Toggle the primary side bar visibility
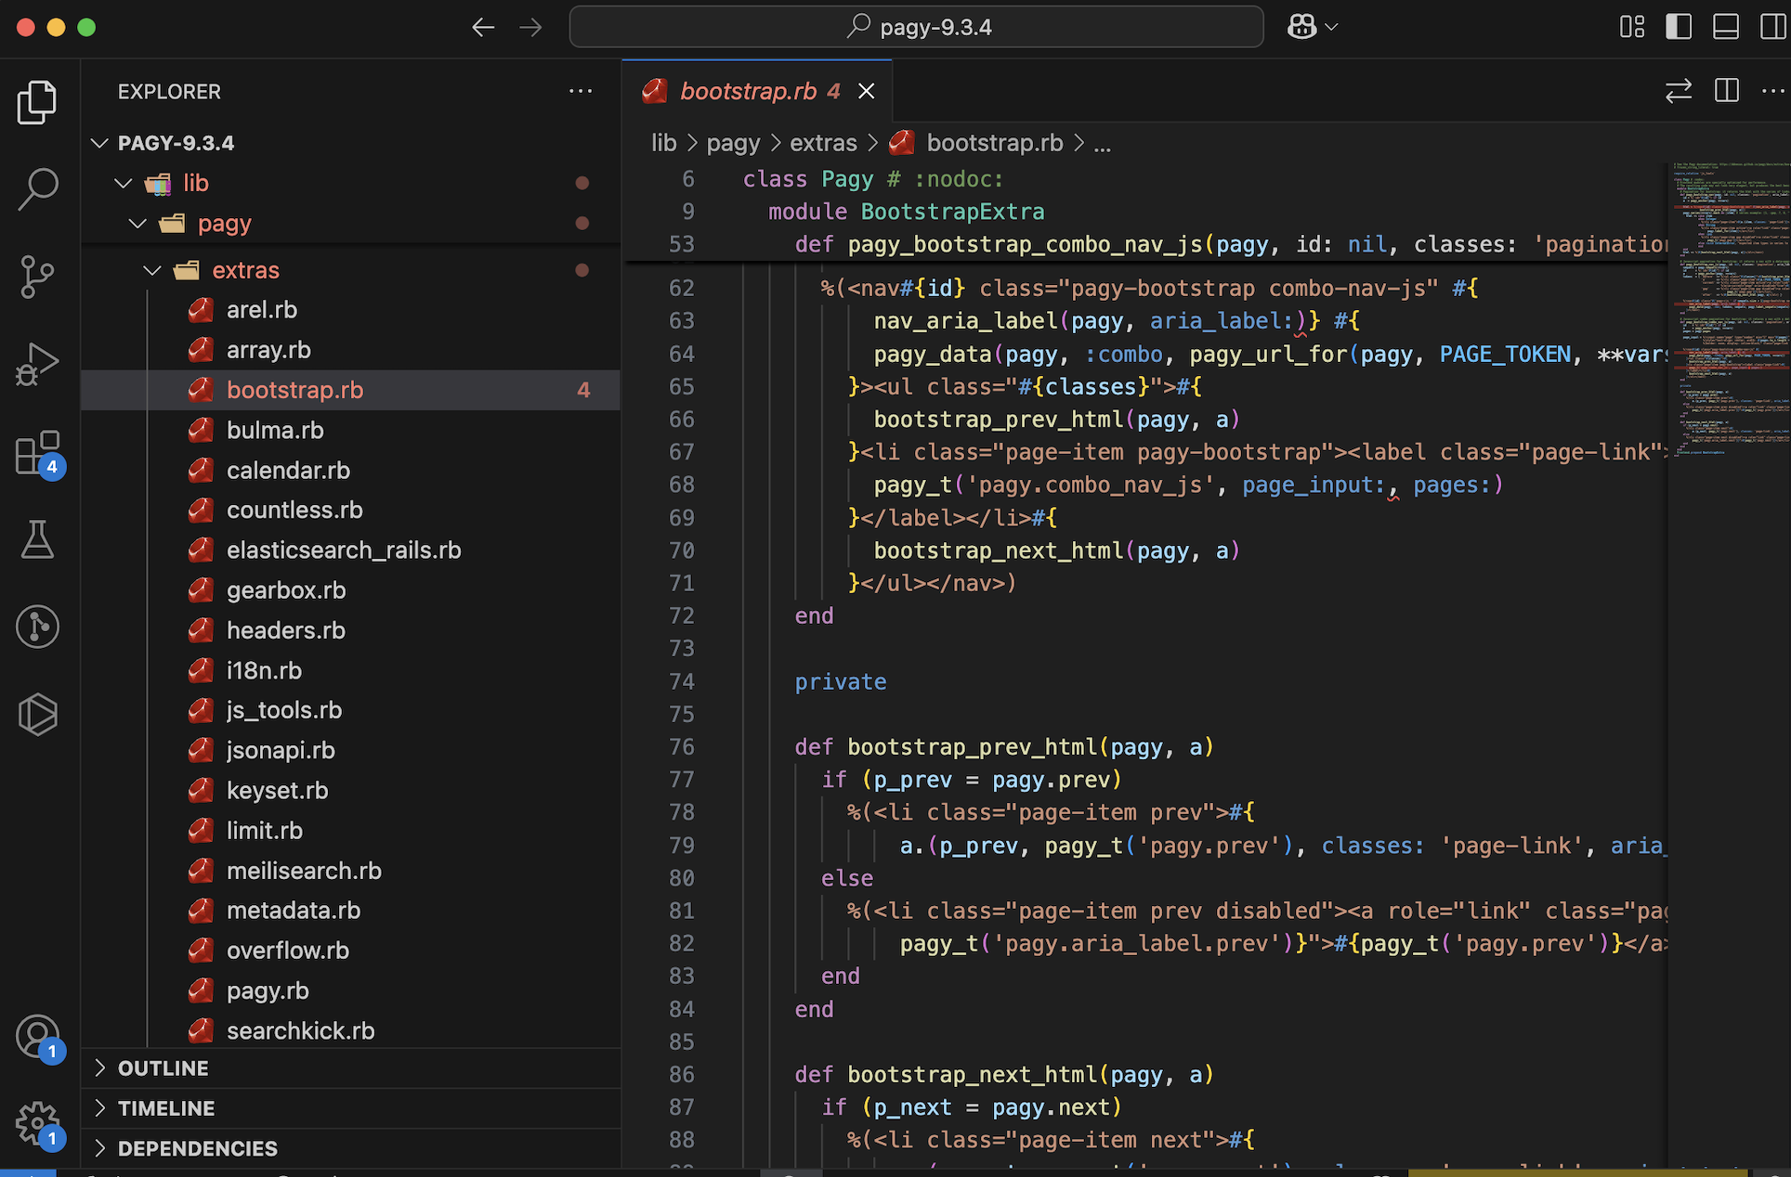Viewport: 1791px width, 1177px height. [1679, 27]
